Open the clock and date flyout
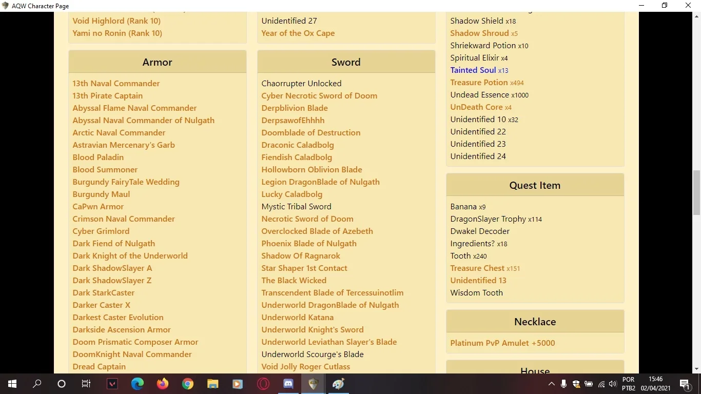 (656, 384)
